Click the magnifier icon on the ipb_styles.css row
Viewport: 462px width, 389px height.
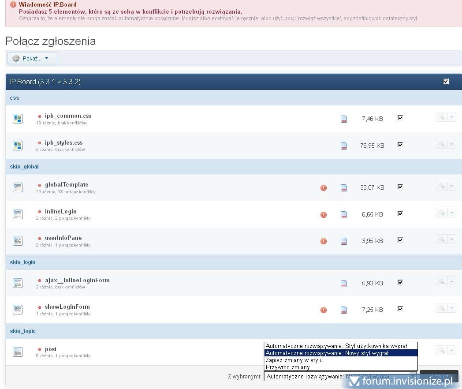[x=440, y=144]
